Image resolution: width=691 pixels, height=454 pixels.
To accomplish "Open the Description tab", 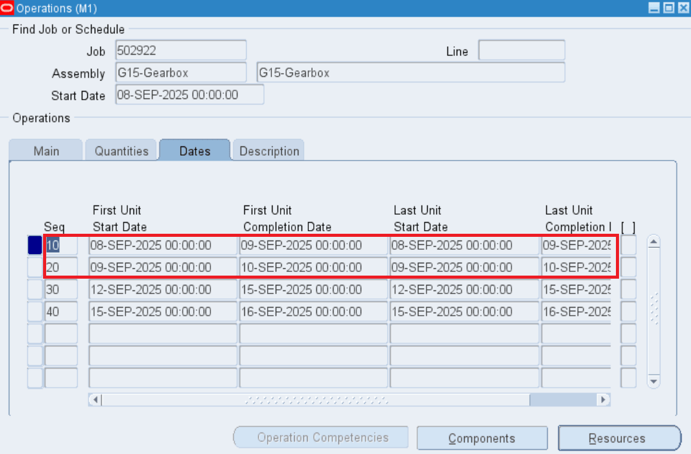I will click(x=268, y=149).
